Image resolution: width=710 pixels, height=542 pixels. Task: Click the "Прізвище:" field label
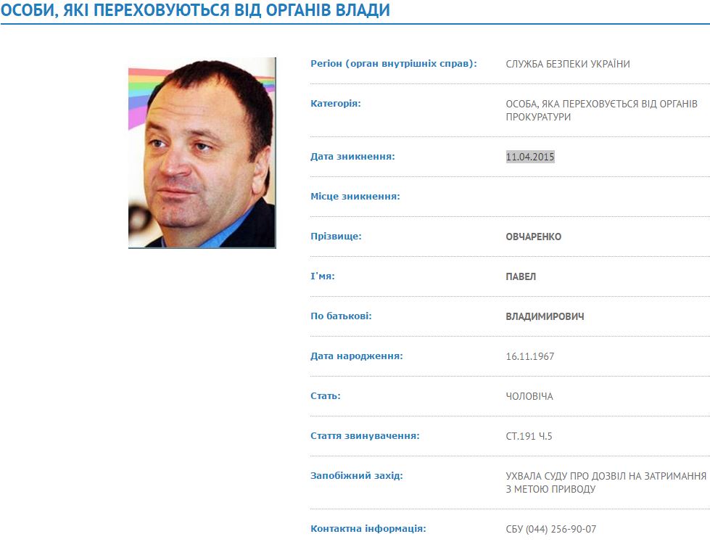[336, 236]
